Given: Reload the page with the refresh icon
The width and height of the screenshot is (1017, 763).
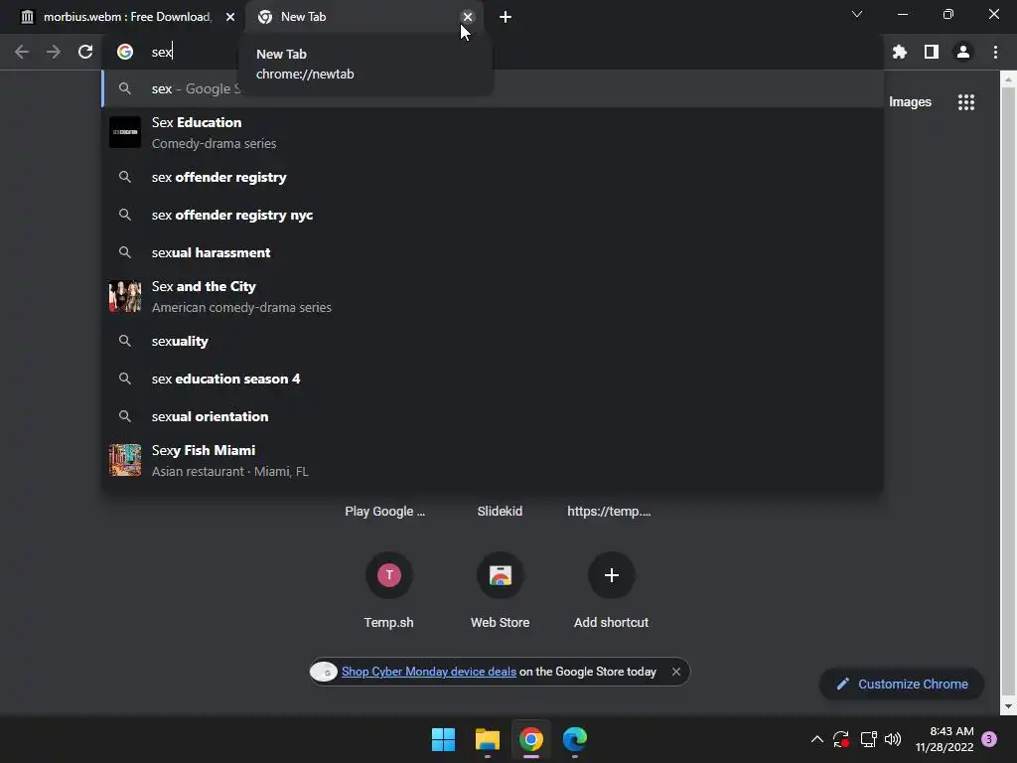Looking at the screenshot, I should click(x=85, y=52).
